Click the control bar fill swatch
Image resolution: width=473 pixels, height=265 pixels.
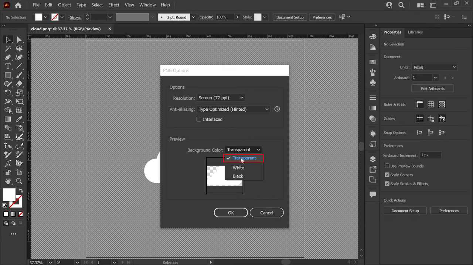(x=39, y=17)
